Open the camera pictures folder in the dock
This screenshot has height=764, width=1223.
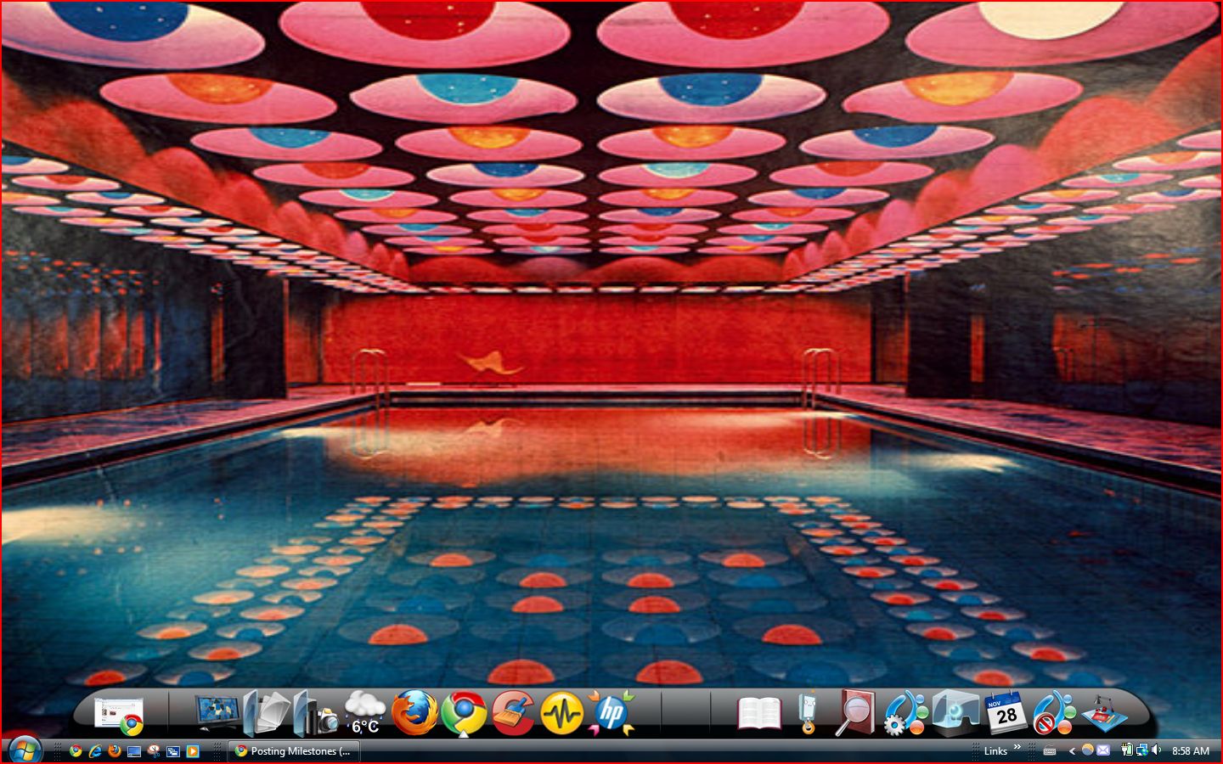tap(316, 713)
